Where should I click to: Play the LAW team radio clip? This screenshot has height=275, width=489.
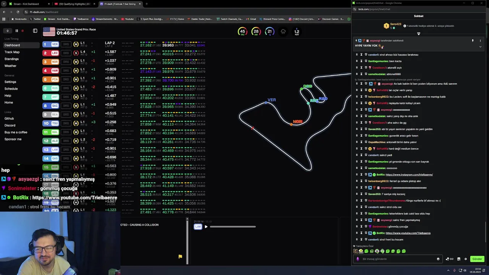click(x=206, y=227)
